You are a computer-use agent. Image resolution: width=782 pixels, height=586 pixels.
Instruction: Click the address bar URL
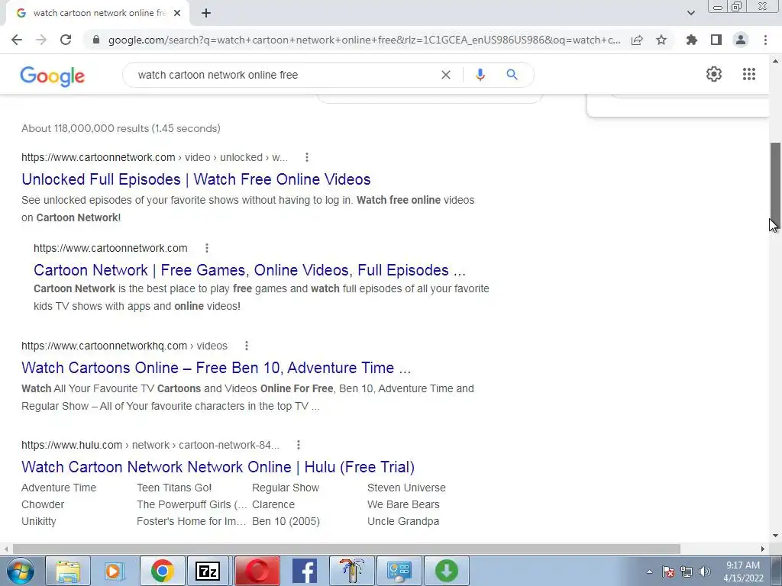coord(364,40)
